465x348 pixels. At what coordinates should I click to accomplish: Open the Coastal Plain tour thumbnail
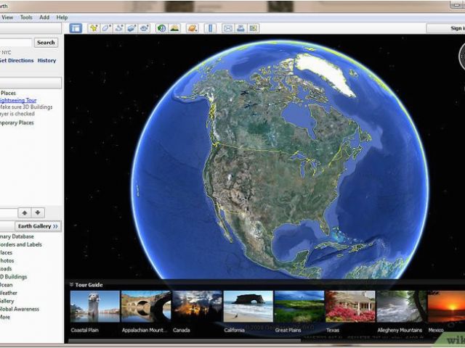[95, 306]
